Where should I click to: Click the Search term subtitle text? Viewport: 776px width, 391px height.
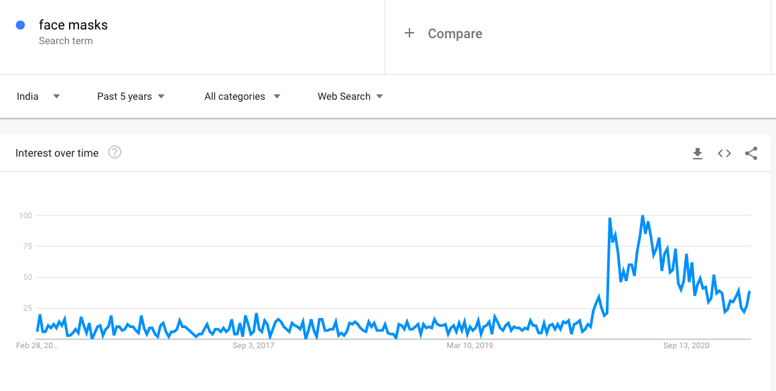pyautogui.click(x=66, y=41)
